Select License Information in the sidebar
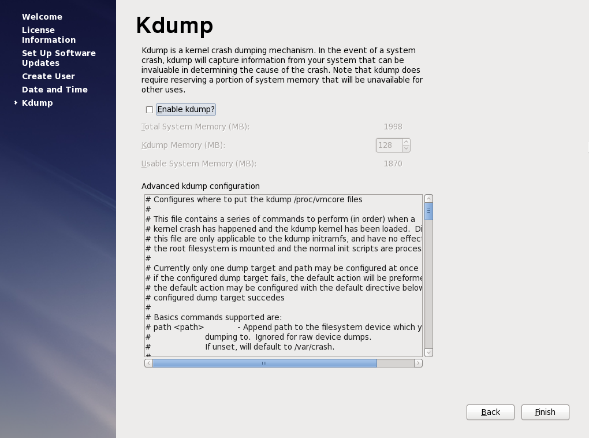 pos(49,35)
